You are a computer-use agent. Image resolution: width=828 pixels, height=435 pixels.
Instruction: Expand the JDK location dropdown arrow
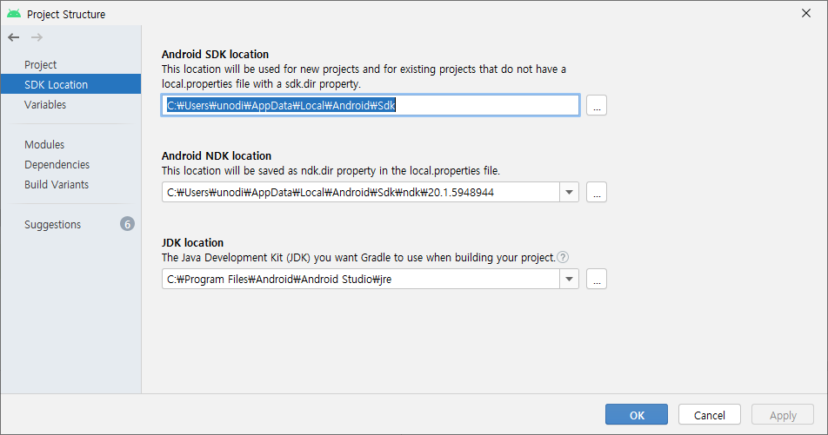point(569,279)
